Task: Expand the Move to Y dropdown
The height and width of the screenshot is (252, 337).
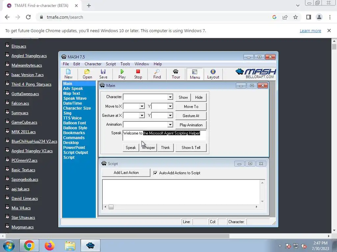Action: tap(170, 106)
